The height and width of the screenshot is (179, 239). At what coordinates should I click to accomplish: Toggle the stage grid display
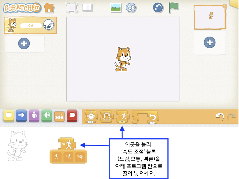(x=87, y=8)
